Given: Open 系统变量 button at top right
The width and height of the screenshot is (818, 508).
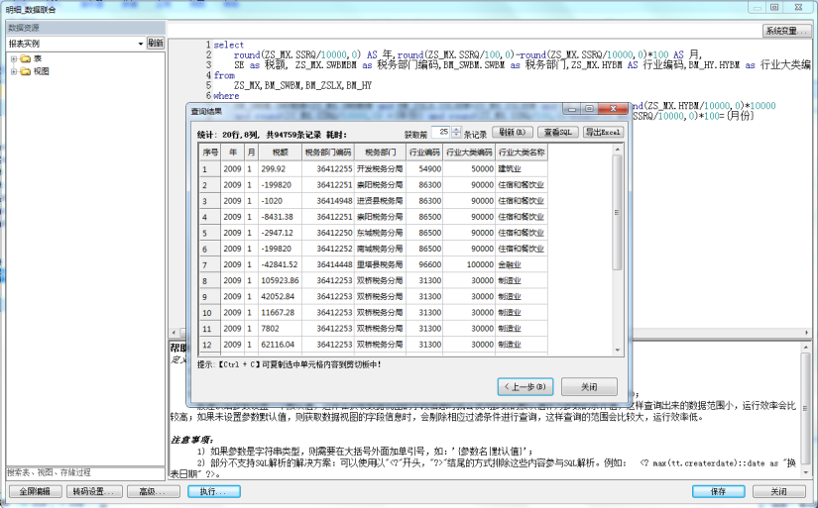Looking at the screenshot, I should pyautogui.click(x=780, y=32).
